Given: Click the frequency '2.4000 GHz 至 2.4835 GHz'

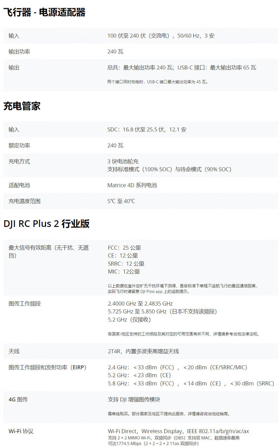Looking at the screenshot, I should click(x=140, y=304).
